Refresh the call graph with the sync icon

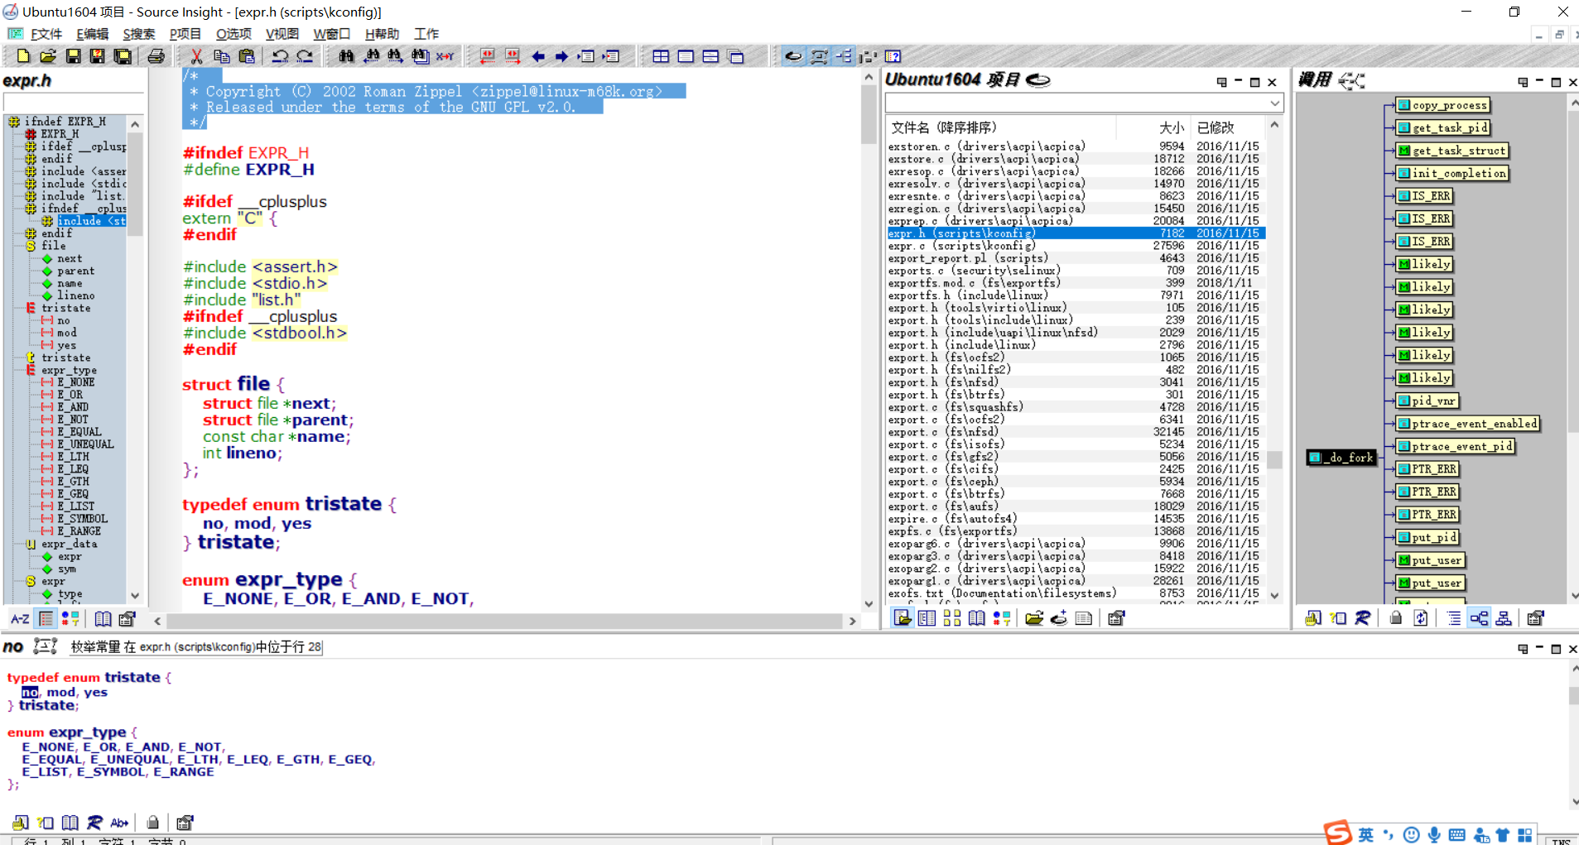[1422, 618]
